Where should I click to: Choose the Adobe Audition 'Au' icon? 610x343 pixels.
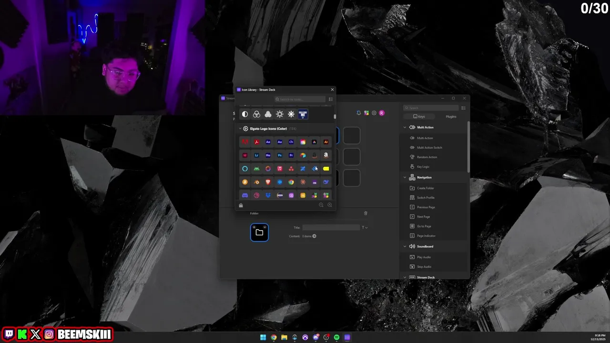click(x=280, y=142)
